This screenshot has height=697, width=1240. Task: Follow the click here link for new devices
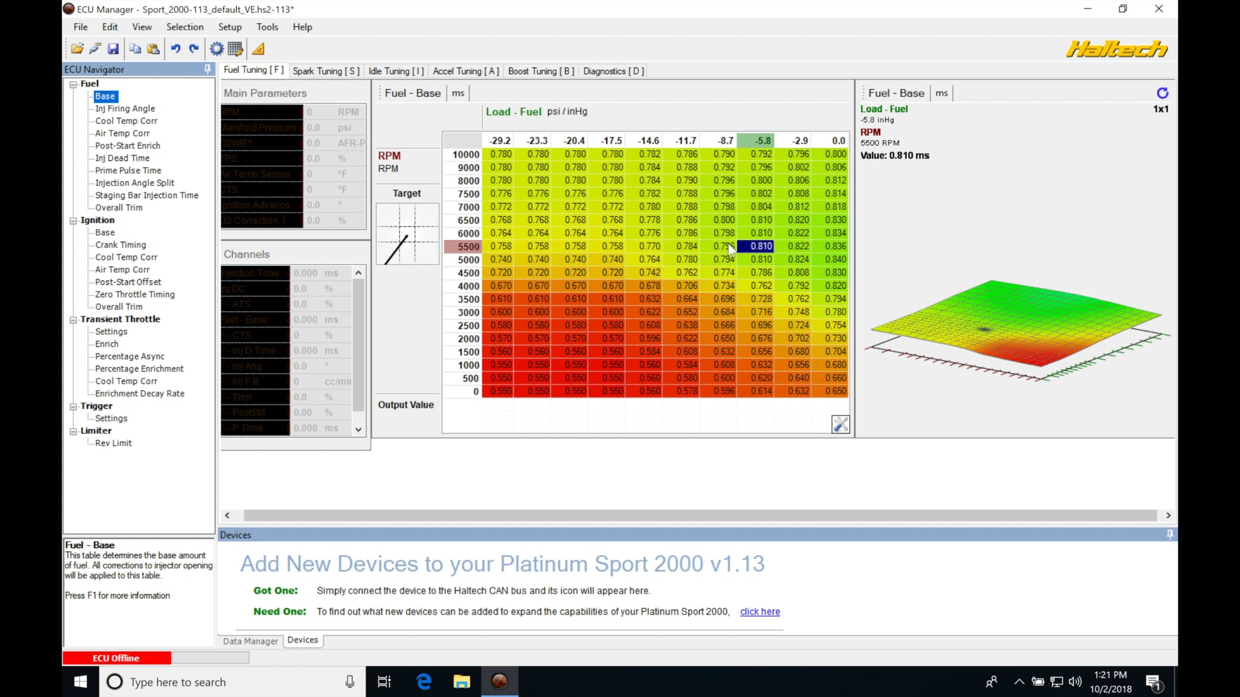coord(759,612)
